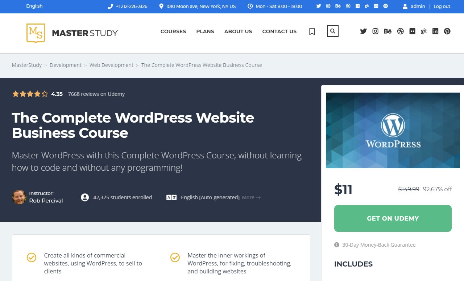The height and width of the screenshot is (281, 464).
Task: Open the About Us menu item
Action: 238,31
